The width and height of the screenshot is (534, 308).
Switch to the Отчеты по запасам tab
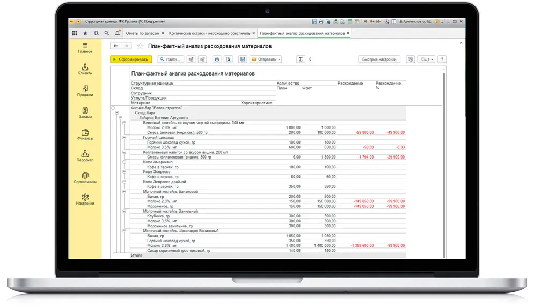pos(142,33)
